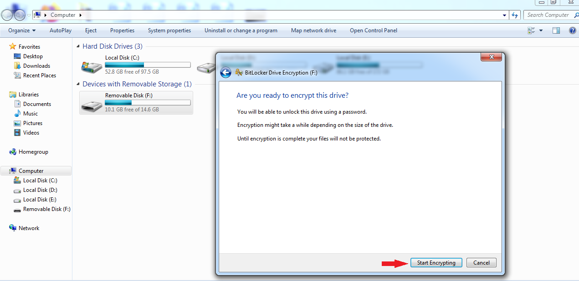Click BitLocker key icon in dialog title
Image resolution: width=579 pixels, height=281 pixels.
[x=239, y=73]
